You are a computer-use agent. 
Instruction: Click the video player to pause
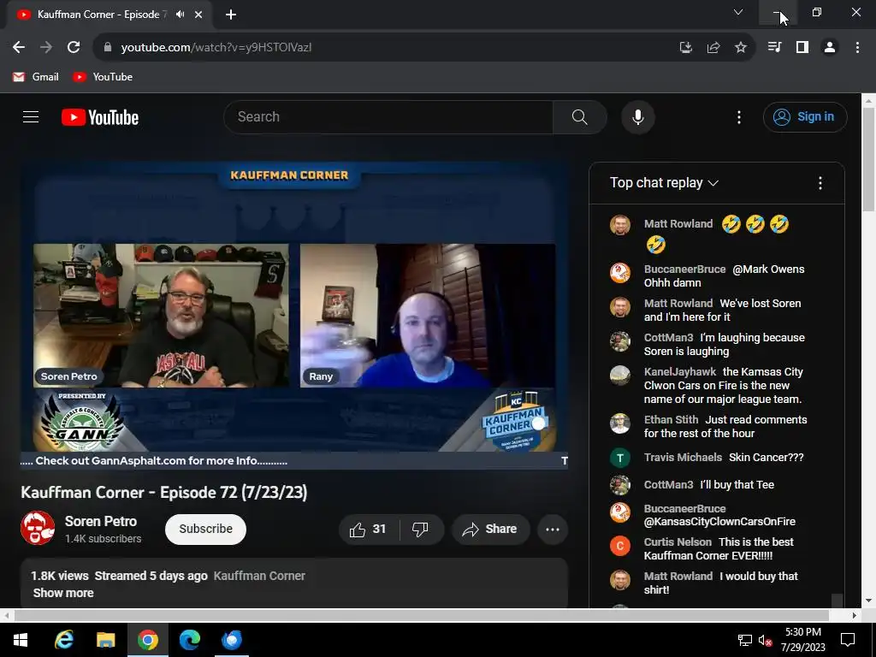(294, 315)
